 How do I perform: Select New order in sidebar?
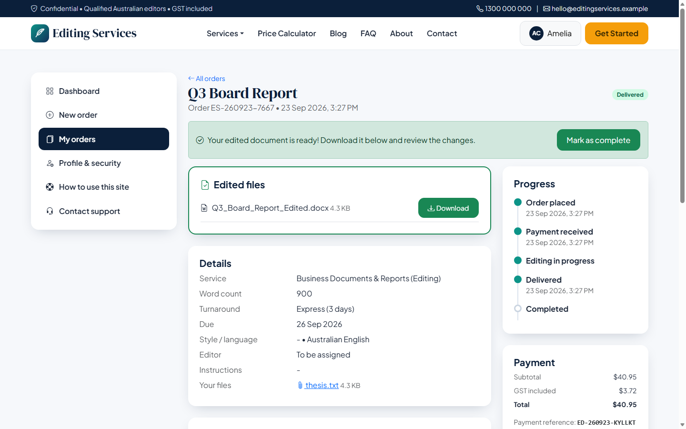click(104, 115)
